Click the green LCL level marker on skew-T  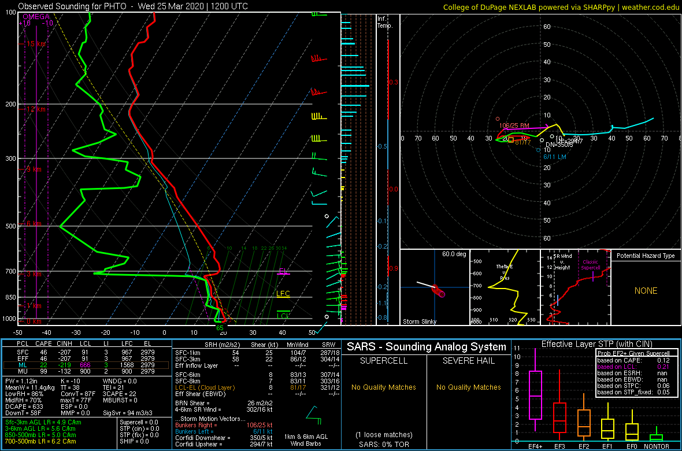(x=283, y=315)
